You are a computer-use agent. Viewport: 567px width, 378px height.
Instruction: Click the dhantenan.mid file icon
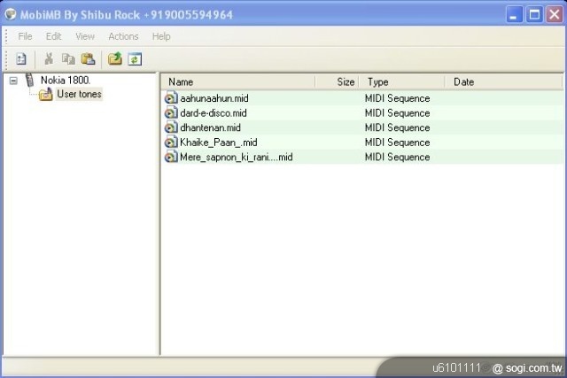(x=171, y=127)
